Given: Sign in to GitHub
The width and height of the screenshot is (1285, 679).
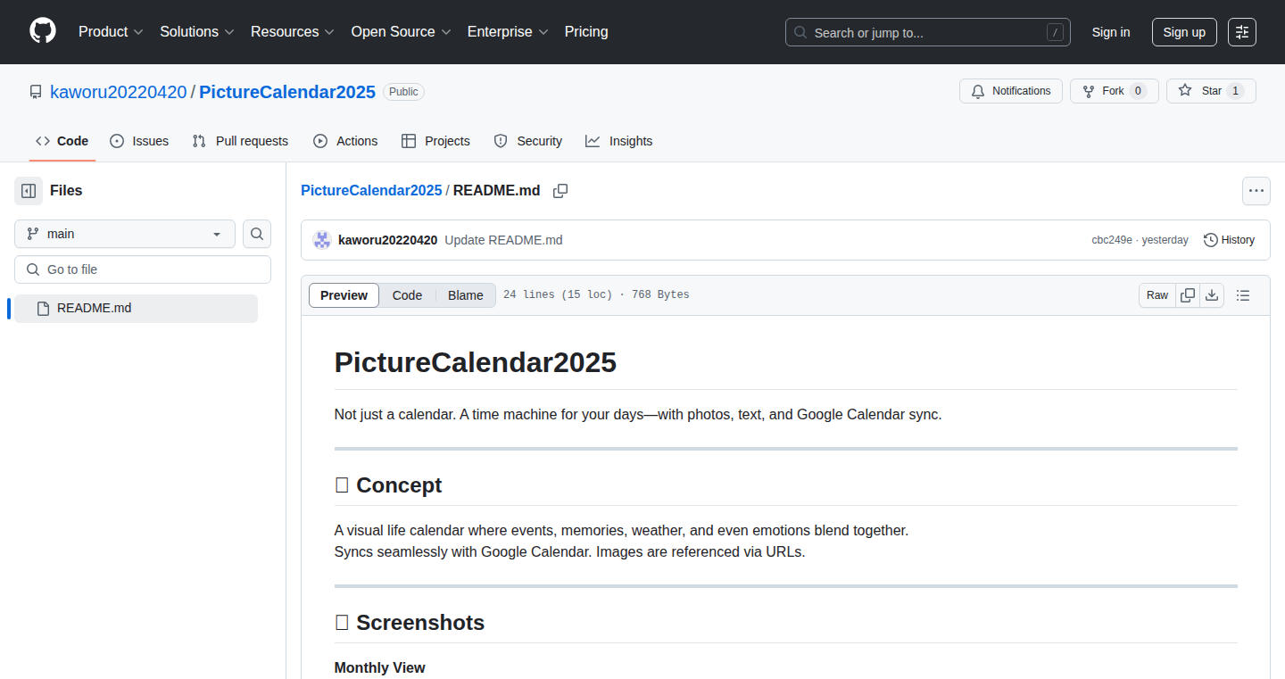Looking at the screenshot, I should (x=1111, y=32).
